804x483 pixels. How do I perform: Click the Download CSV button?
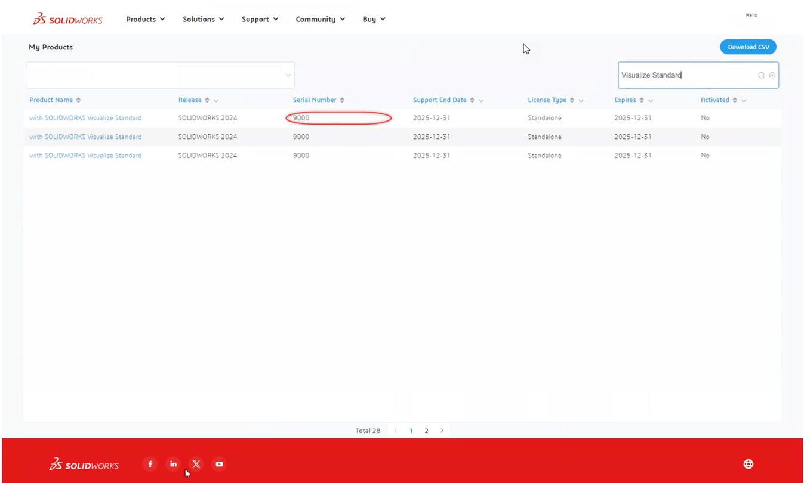point(748,47)
